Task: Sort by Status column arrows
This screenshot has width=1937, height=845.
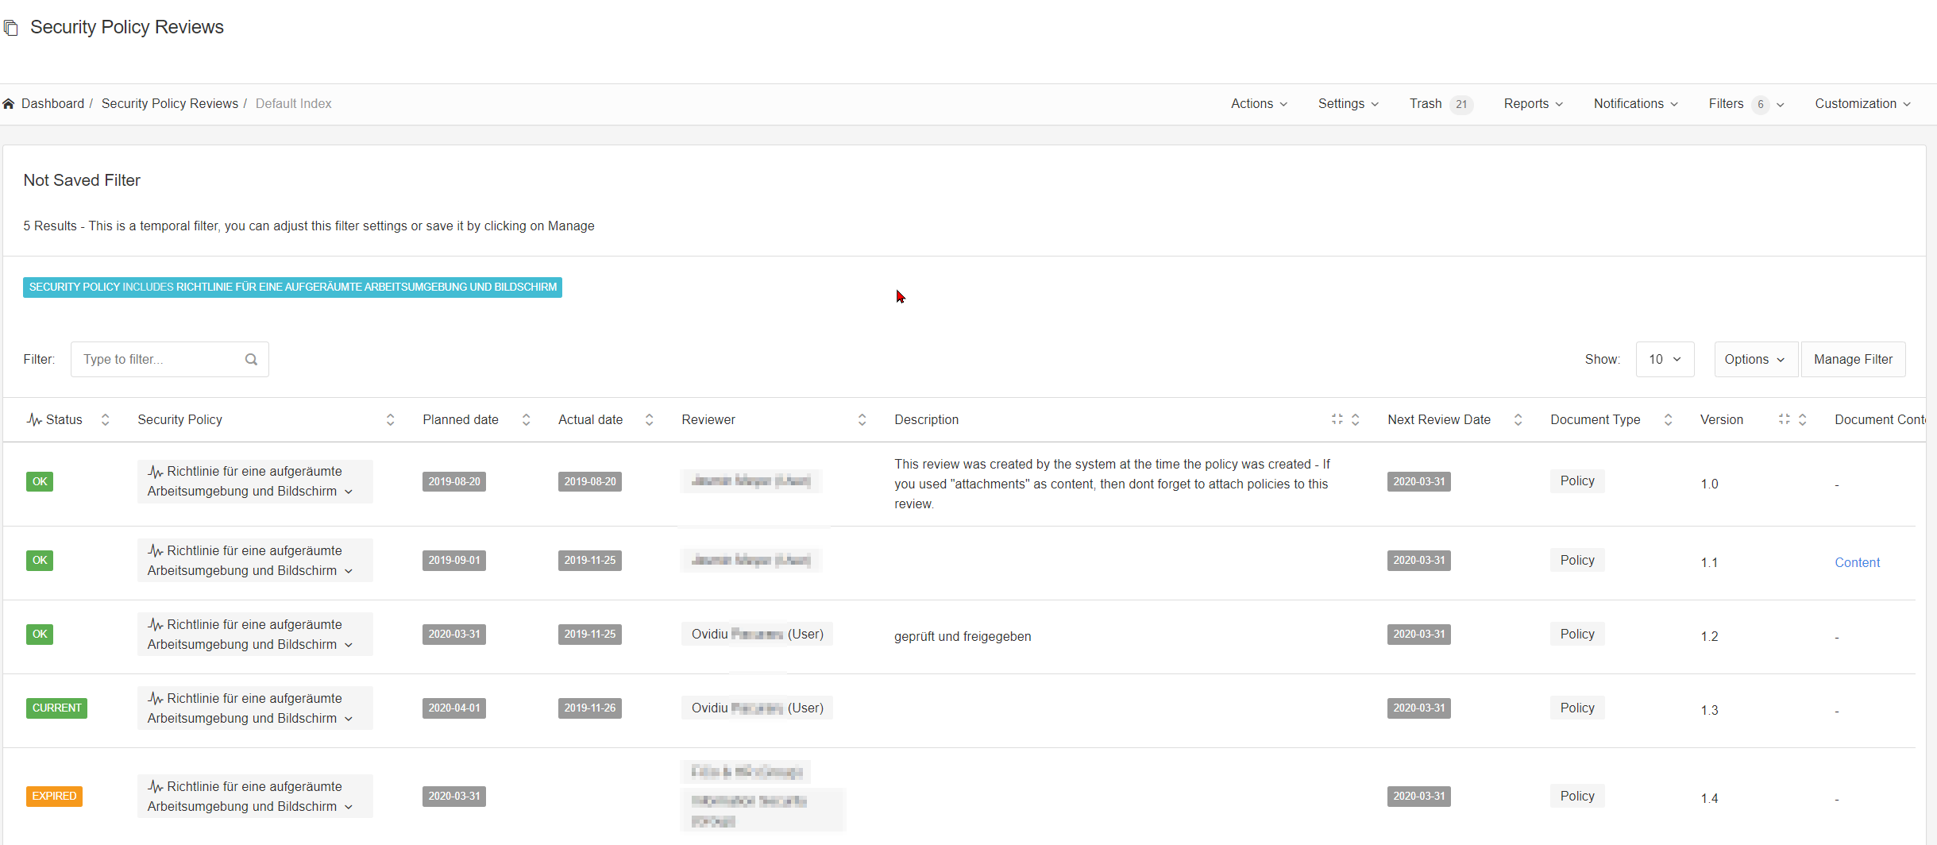Action: pos(105,420)
